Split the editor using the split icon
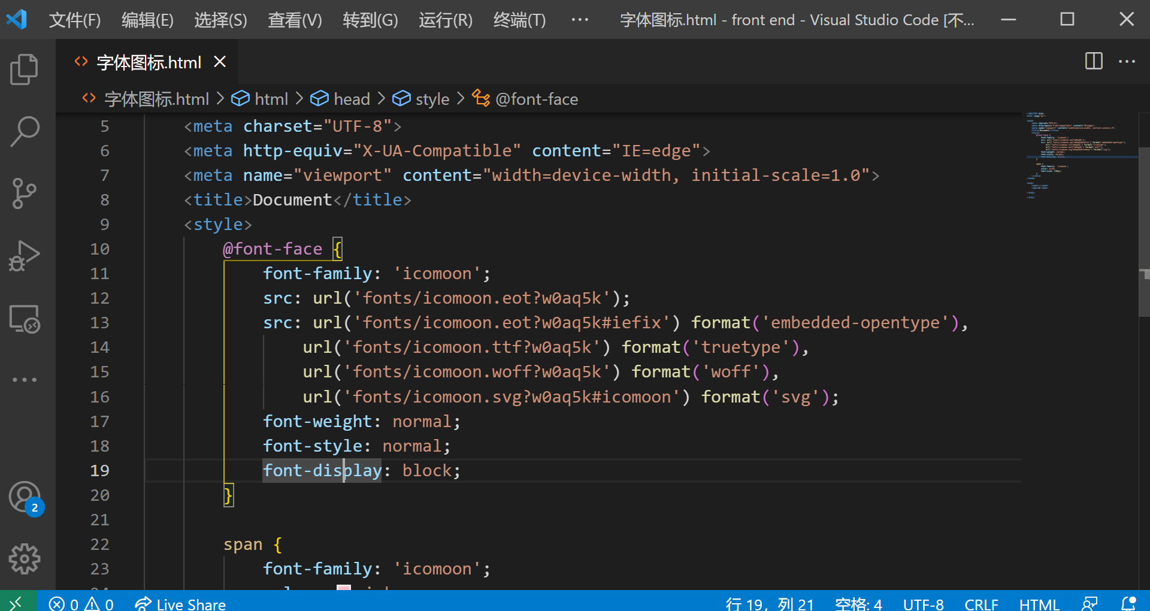Viewport: 1150px width, 611px height. pyautogui.click(x=1094, y=61)
